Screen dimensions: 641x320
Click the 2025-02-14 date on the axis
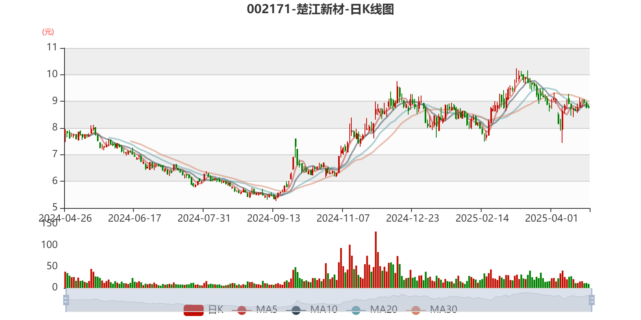(x=482, y=218)
